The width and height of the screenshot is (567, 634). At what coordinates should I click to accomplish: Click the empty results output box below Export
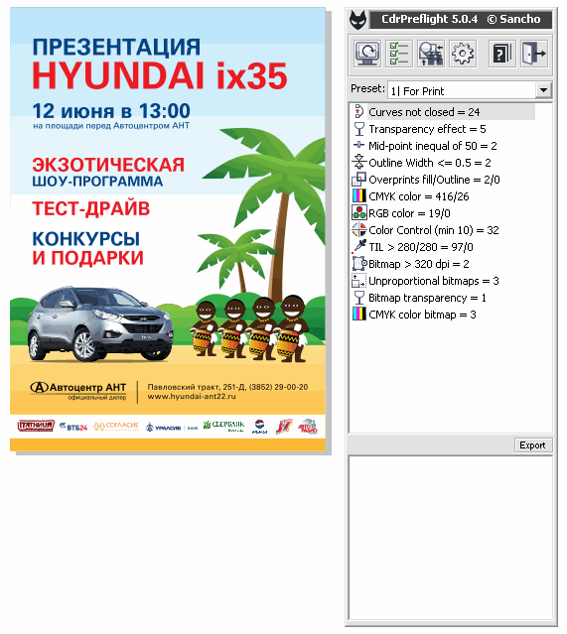[x=451, y=539]
